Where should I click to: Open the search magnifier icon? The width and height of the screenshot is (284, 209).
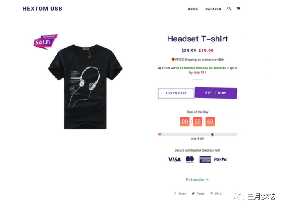pos(229,9)
